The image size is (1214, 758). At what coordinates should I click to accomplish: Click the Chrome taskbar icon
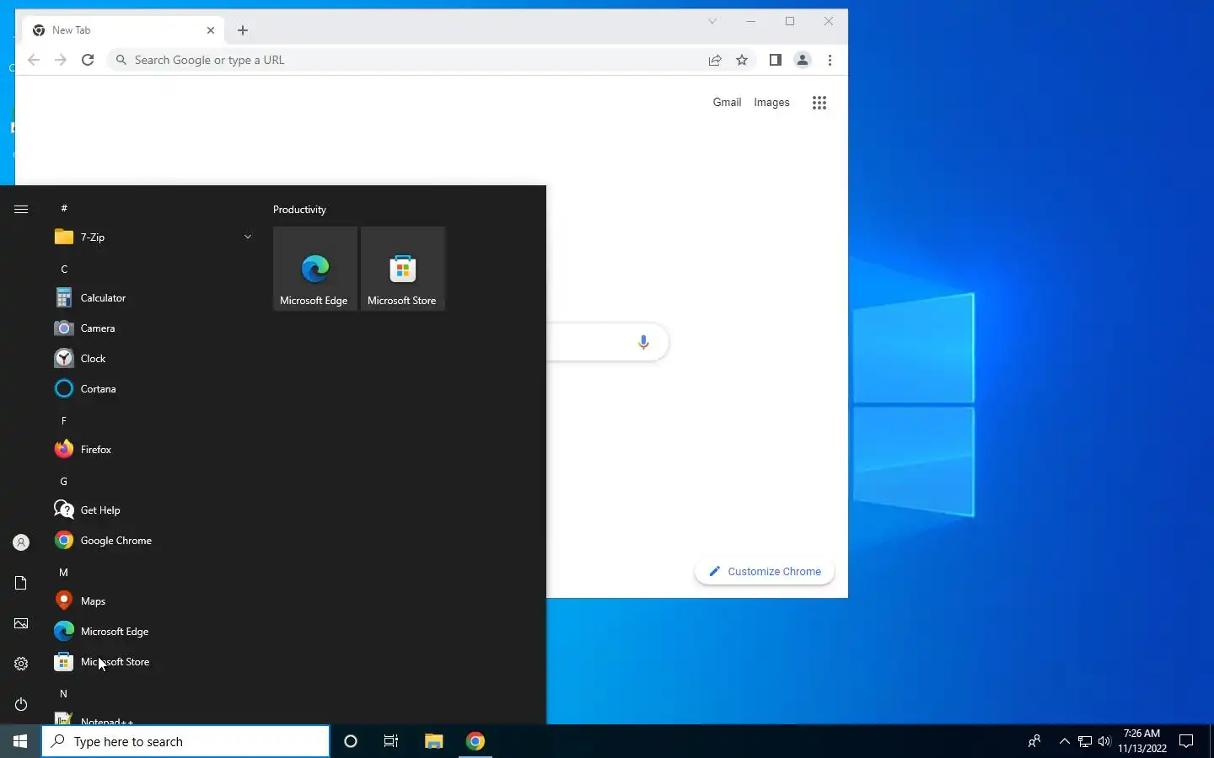click(x=475, y=741)
